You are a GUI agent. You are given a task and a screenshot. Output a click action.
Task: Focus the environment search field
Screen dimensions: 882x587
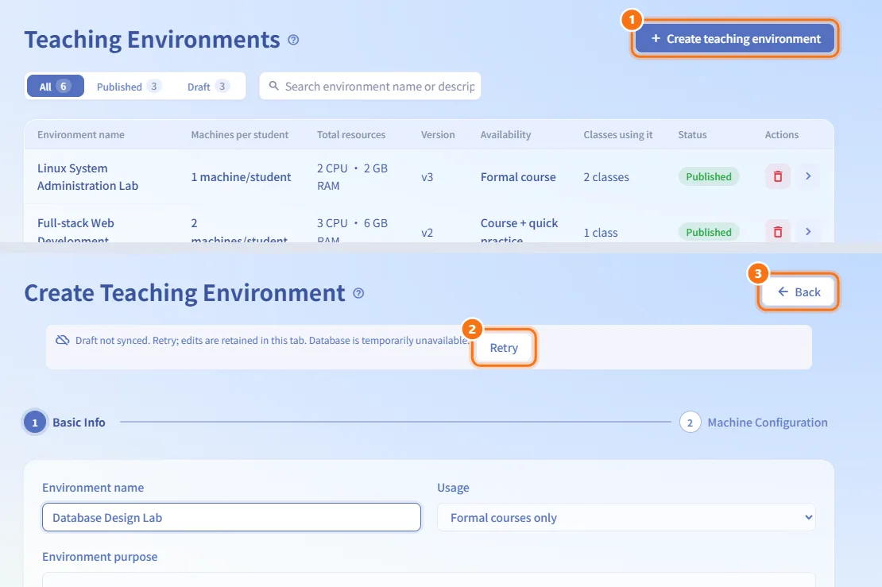click(x=370, y=86)
